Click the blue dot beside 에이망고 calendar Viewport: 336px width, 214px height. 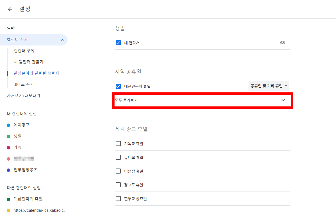coord(9,125)
